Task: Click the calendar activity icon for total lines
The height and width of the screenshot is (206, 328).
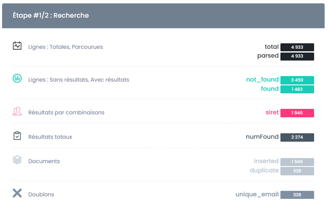Action: (17, 46)
